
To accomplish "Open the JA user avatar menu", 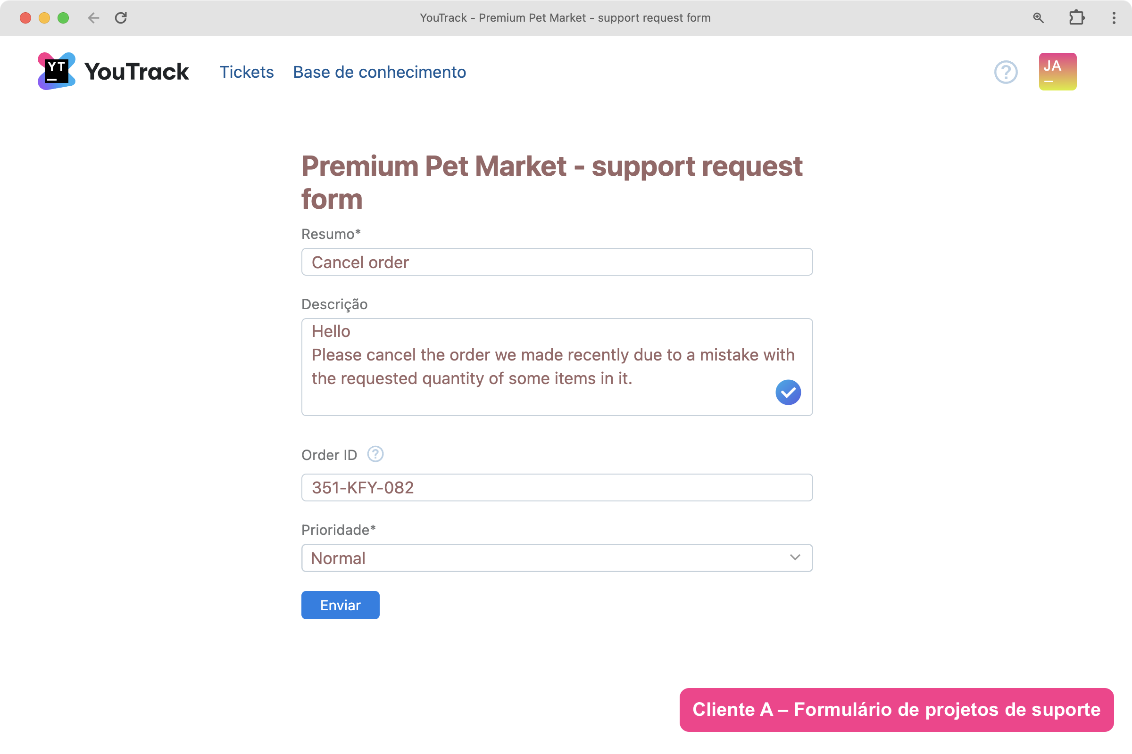I will pos(1057,72).
